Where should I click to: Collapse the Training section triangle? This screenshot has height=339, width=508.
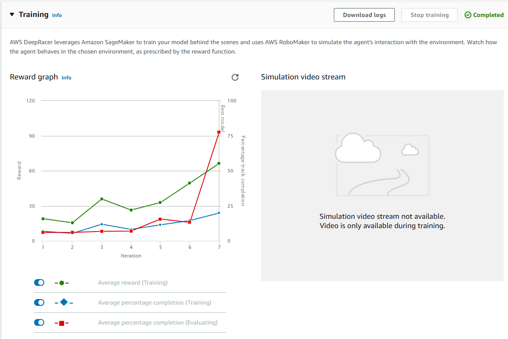pyautogui.click(x=12, y=14)
